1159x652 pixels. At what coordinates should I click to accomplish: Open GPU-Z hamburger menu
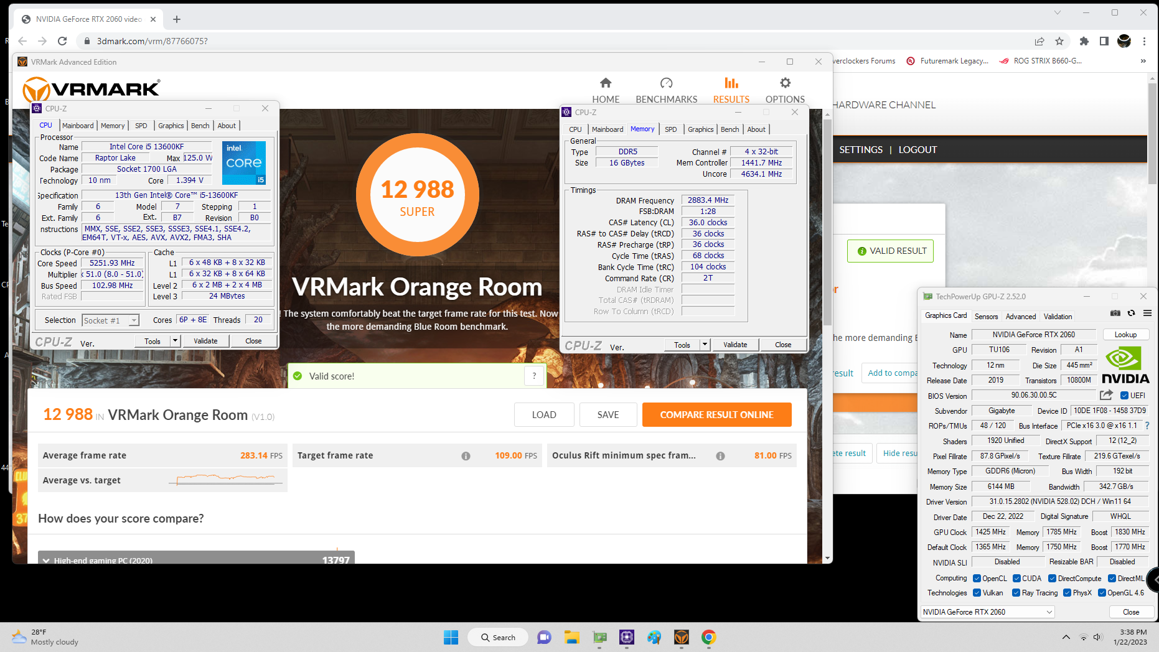click(1147, 313)
